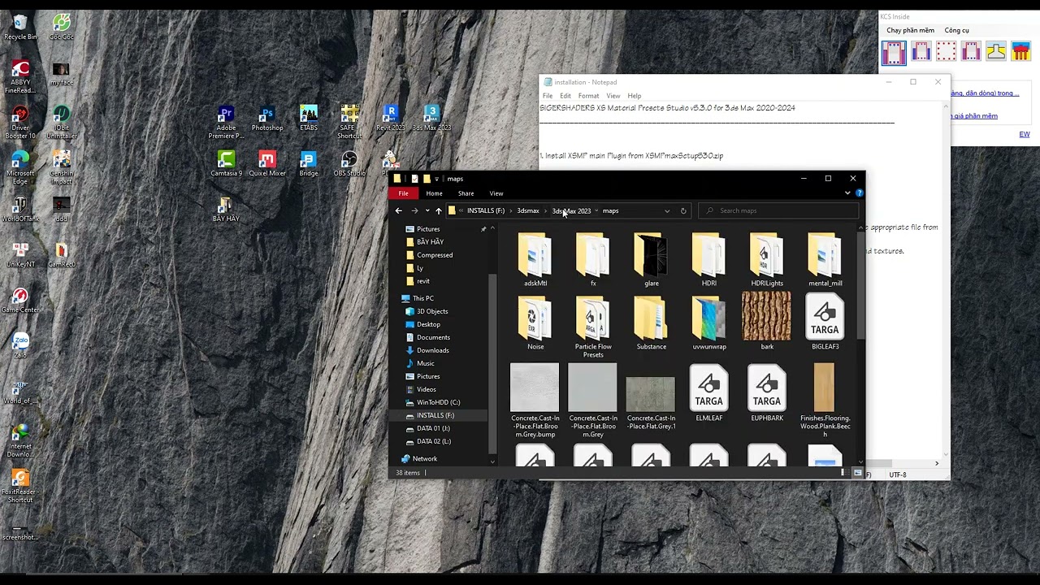The image size is (1040, 585).
Task: Click the Search maps field
Action: [778, 210]
